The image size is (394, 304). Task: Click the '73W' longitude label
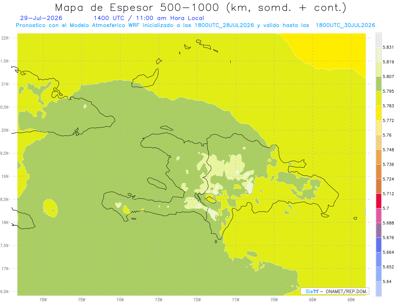pos(159,300)
